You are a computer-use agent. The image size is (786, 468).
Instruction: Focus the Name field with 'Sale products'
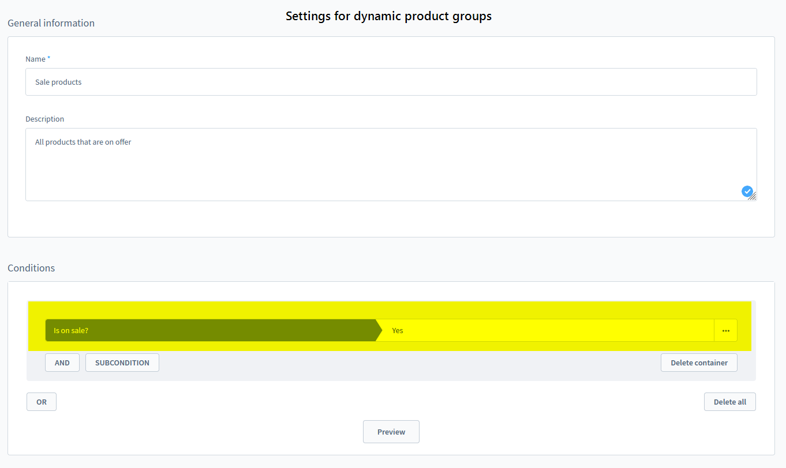click(x=391, y=82)
